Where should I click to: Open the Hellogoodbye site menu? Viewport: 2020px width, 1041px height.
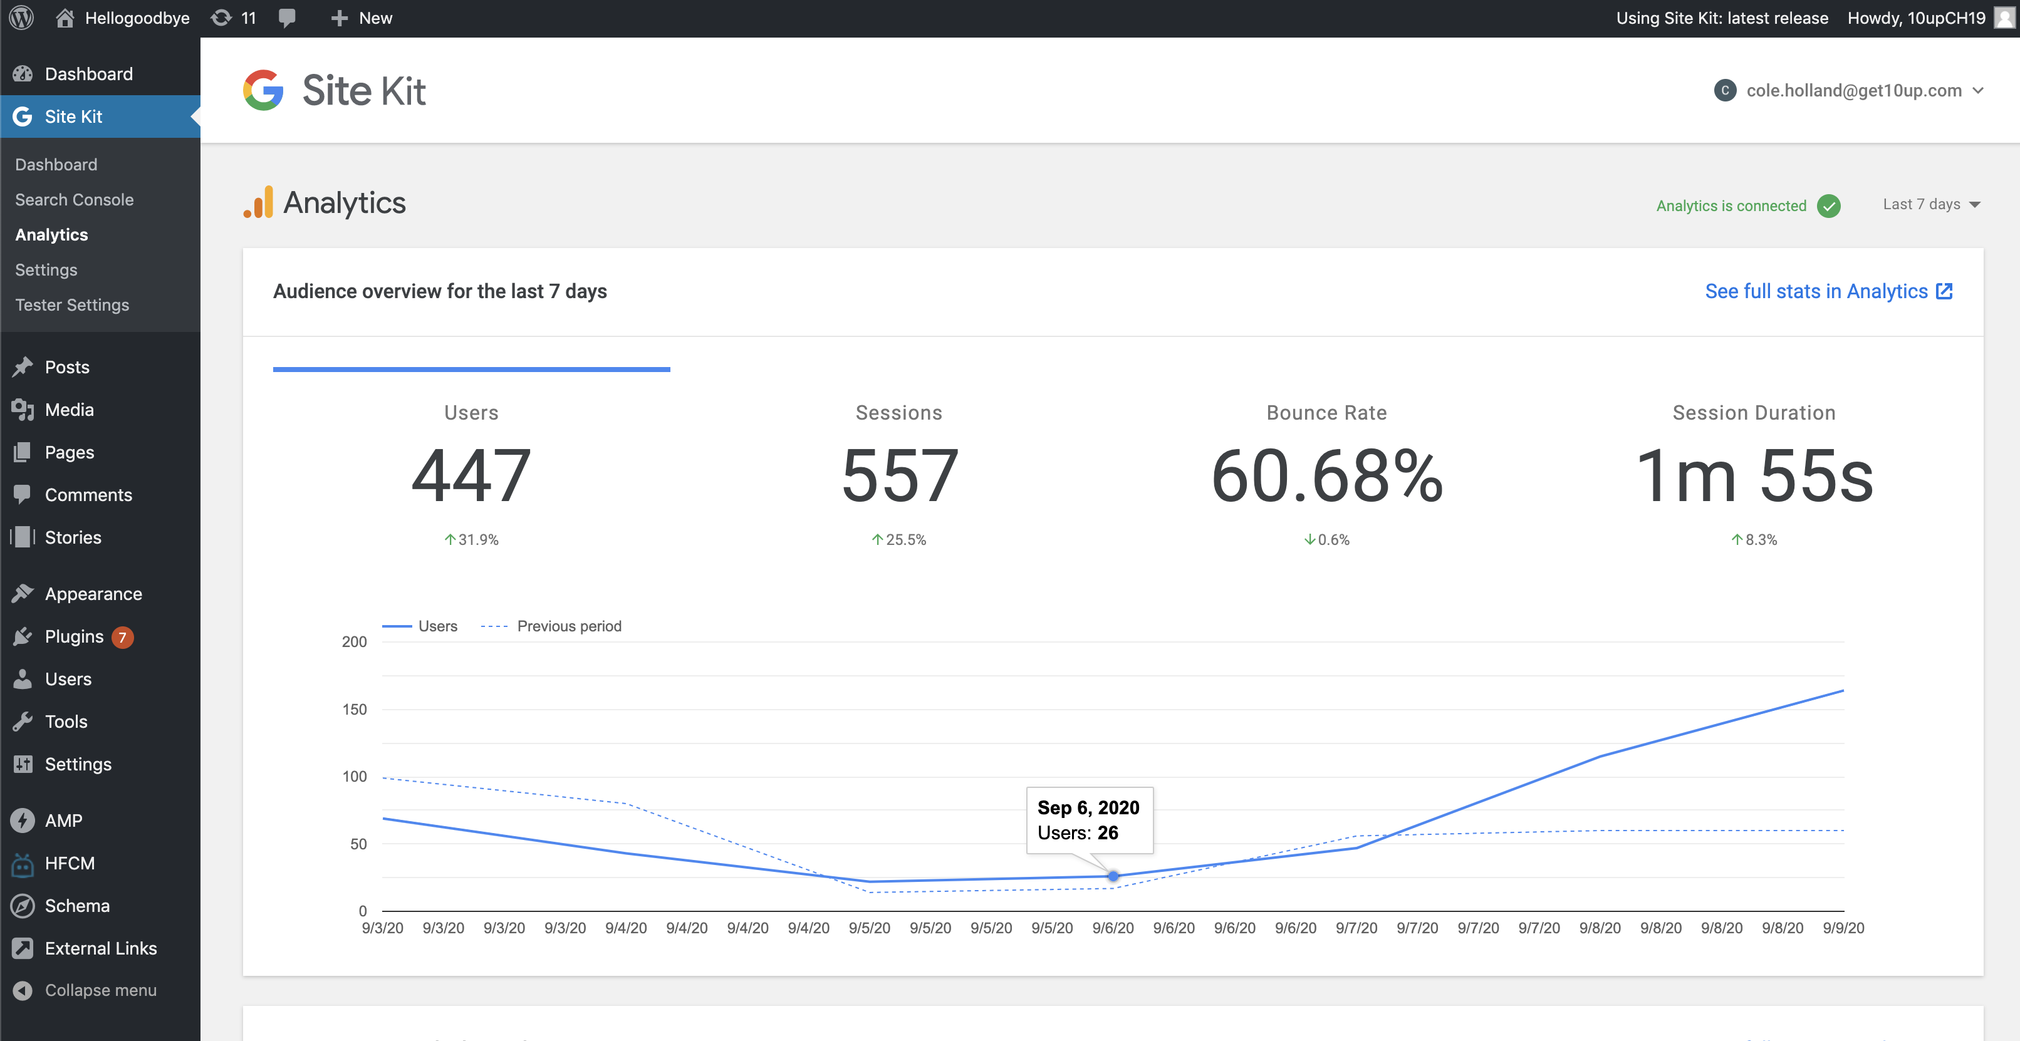(123, 18)
